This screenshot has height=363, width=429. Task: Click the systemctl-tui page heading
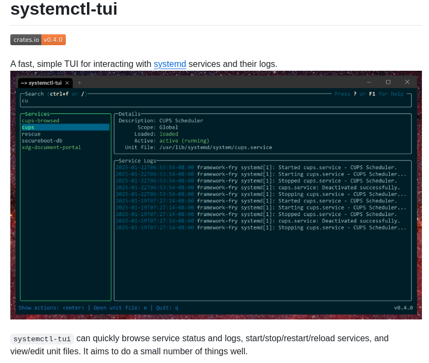coord(64,9)
